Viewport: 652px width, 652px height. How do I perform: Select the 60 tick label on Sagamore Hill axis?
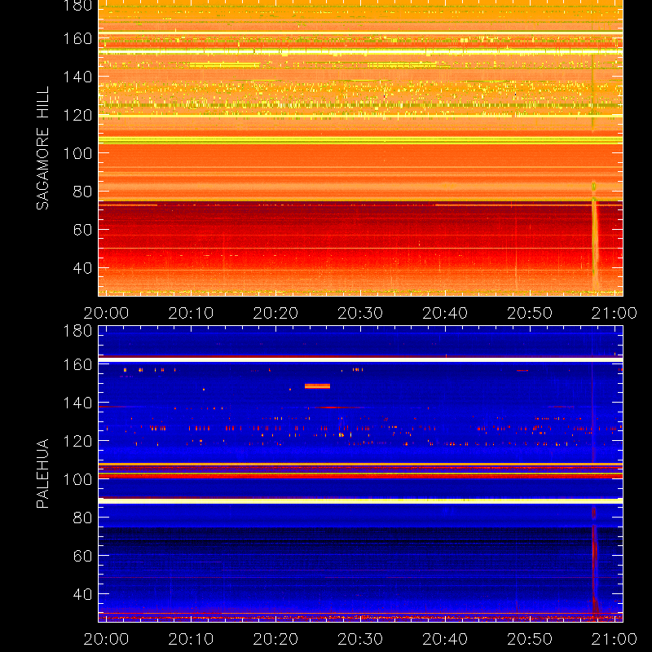tap(82, 230)
